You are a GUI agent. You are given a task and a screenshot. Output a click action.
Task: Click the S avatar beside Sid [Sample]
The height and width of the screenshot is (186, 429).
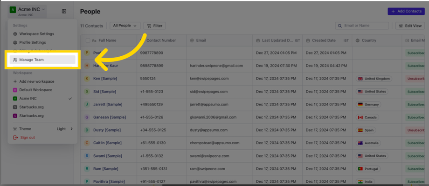[x=87, y=91]
